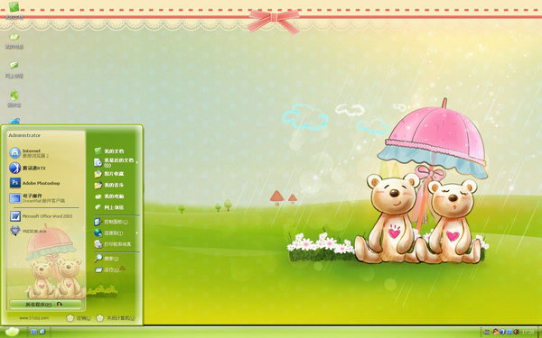Open the green Recycle Bin desktop icon
542x338 pixels.
click(14, 98)
